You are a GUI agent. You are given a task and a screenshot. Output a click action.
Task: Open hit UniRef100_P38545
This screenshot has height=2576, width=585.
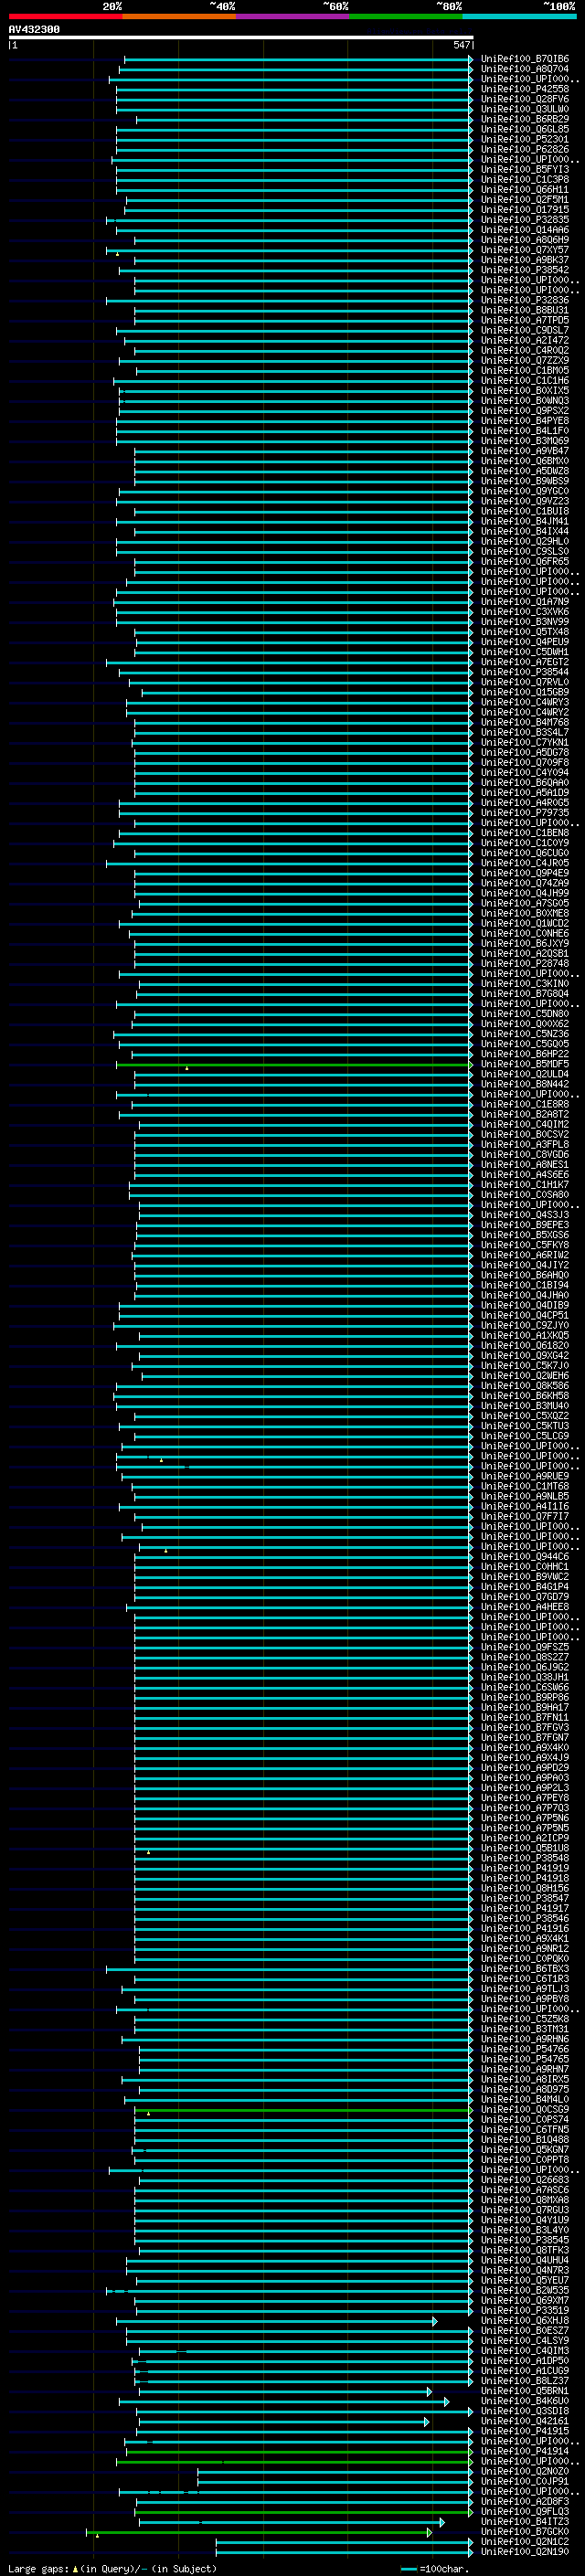click(525, 2240)
